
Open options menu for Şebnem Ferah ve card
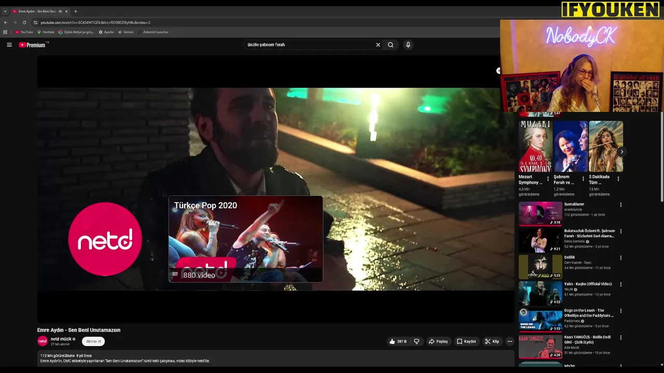click(583, 179)
